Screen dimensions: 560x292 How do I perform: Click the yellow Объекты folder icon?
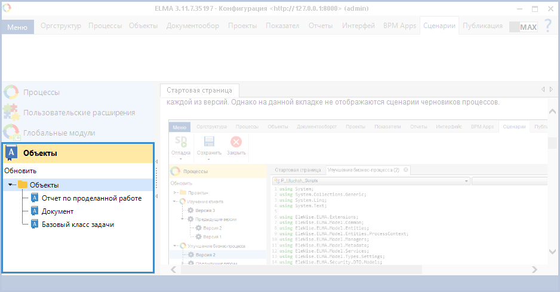[23, 185]
